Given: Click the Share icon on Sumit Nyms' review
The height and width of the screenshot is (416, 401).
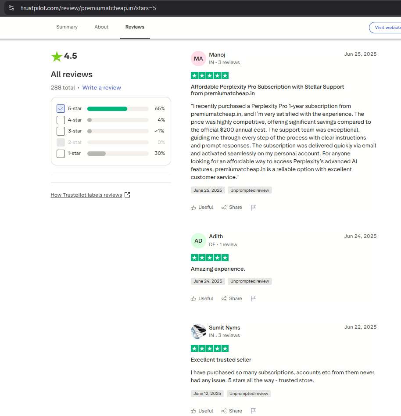Looking at the screenshot, I should (224, 411).
